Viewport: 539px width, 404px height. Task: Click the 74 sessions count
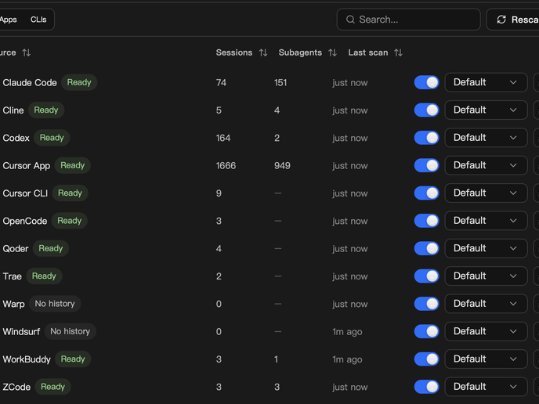[221, 83]
